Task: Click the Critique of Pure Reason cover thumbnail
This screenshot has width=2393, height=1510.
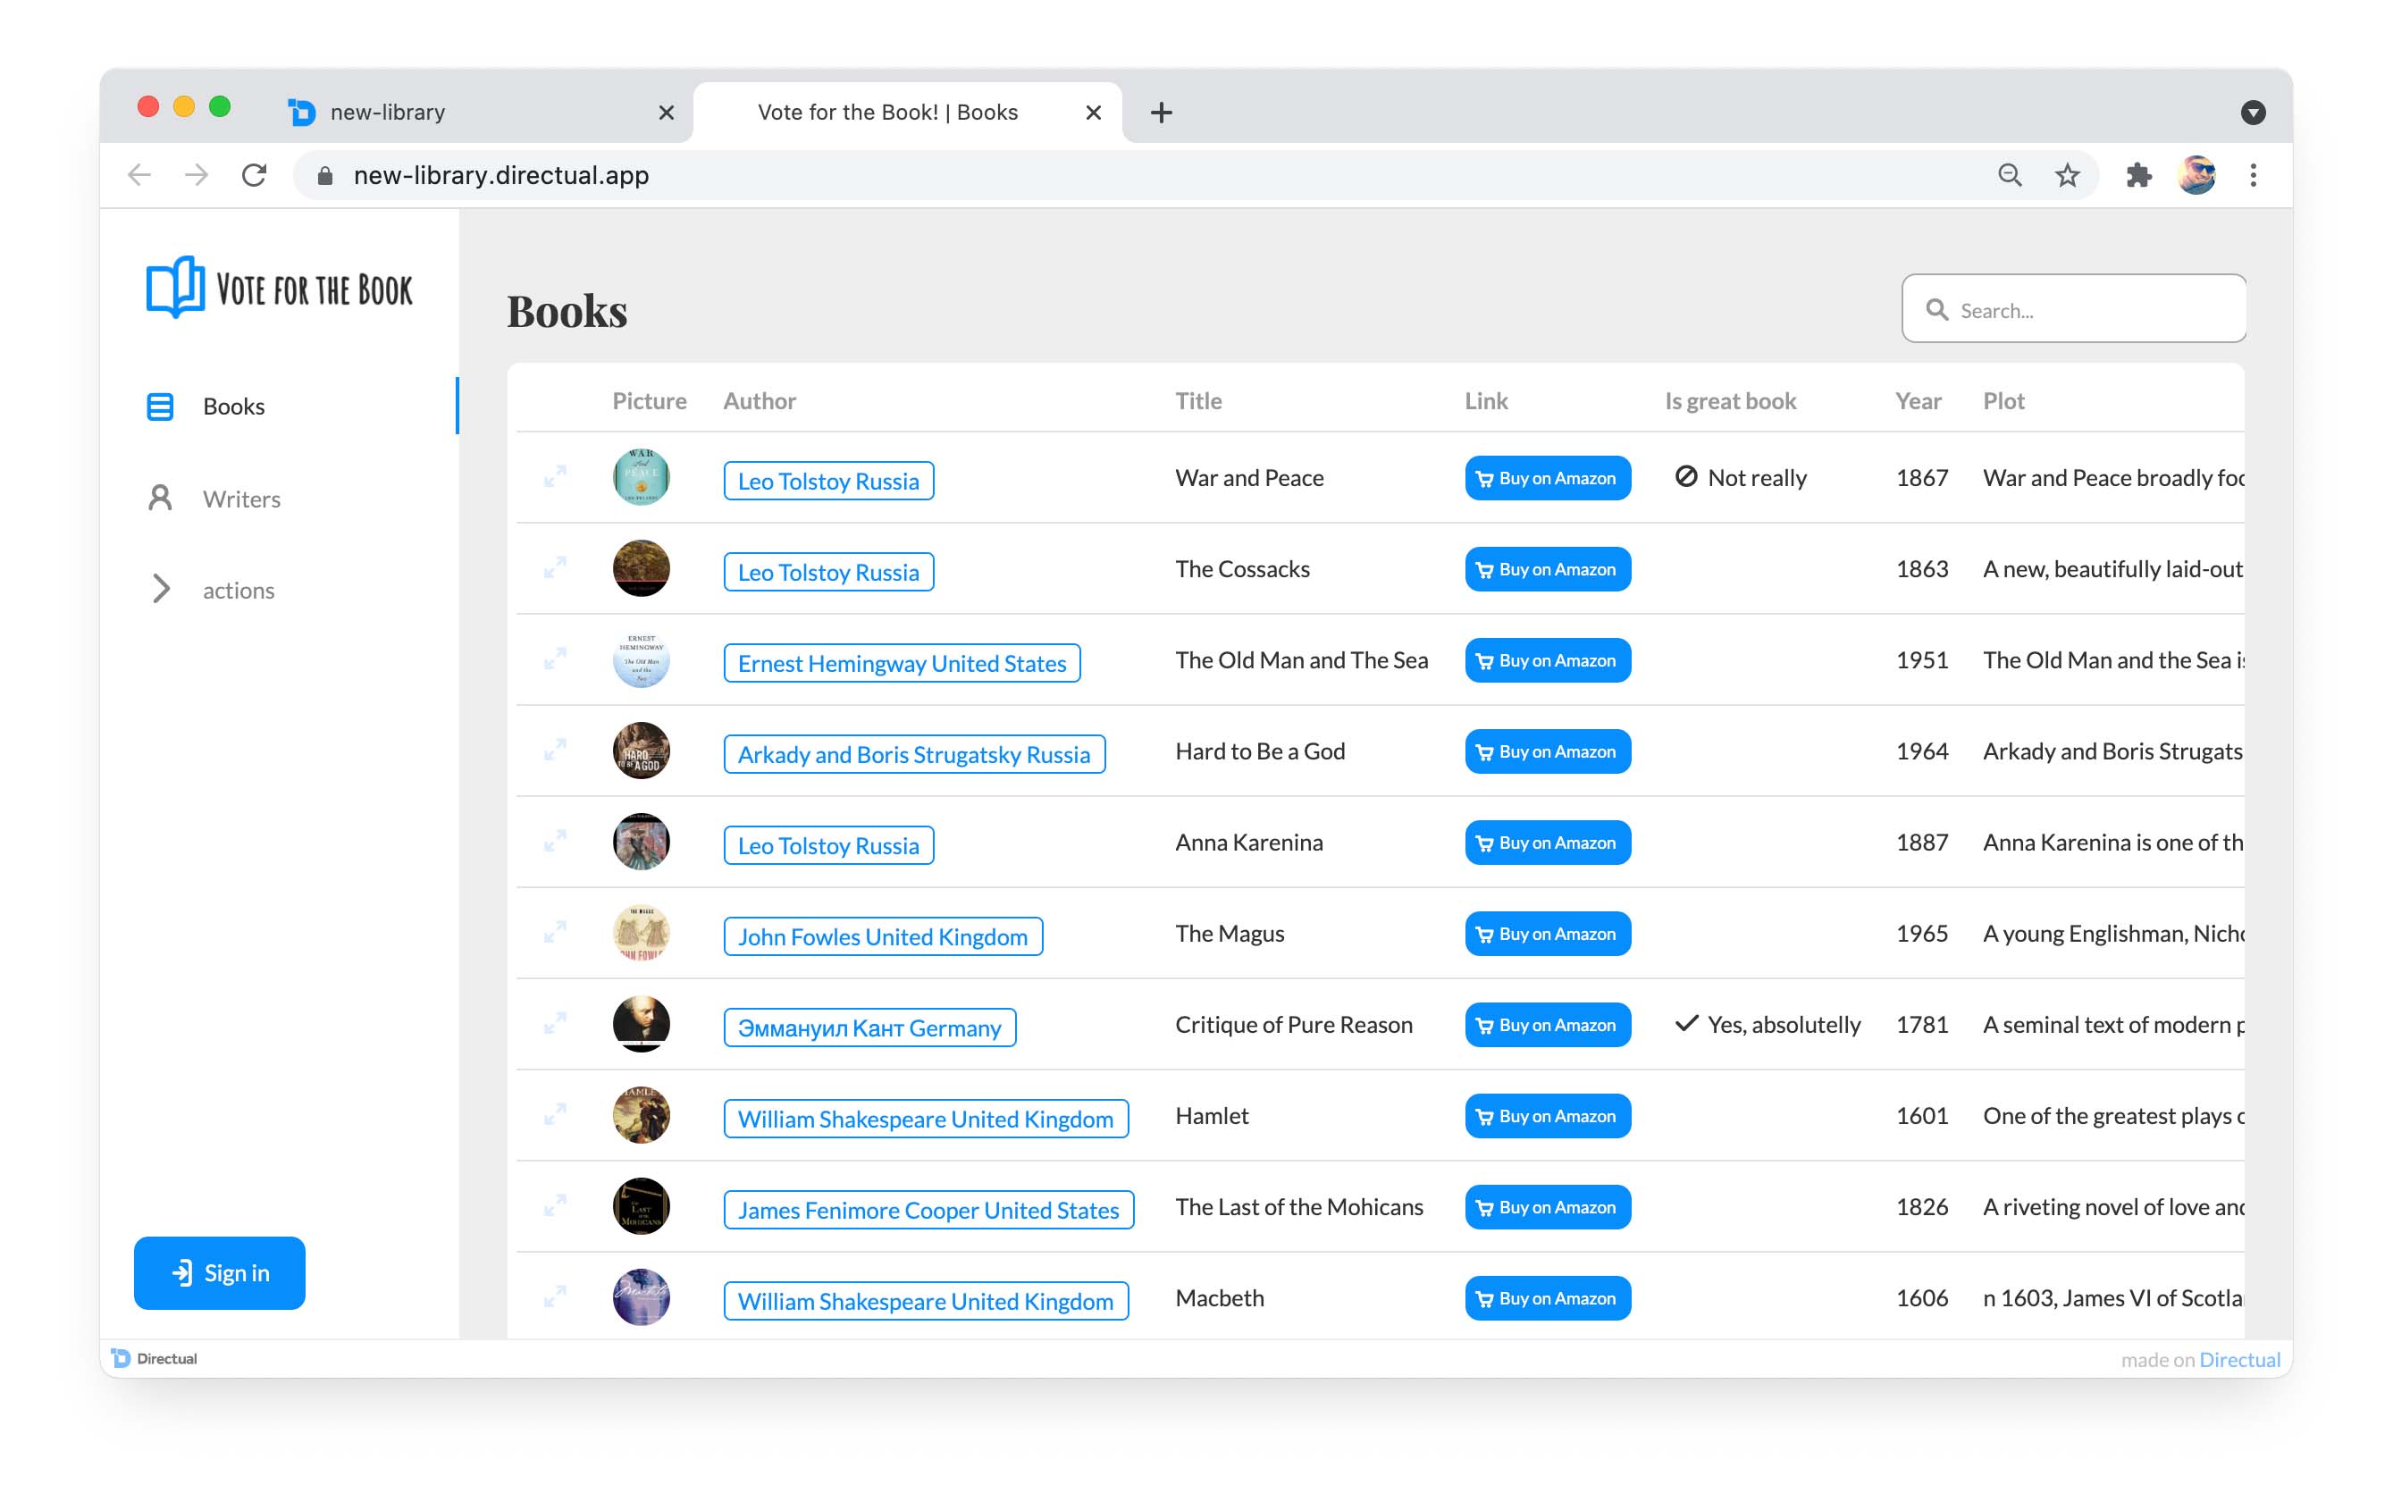Action: point(641,1024)
